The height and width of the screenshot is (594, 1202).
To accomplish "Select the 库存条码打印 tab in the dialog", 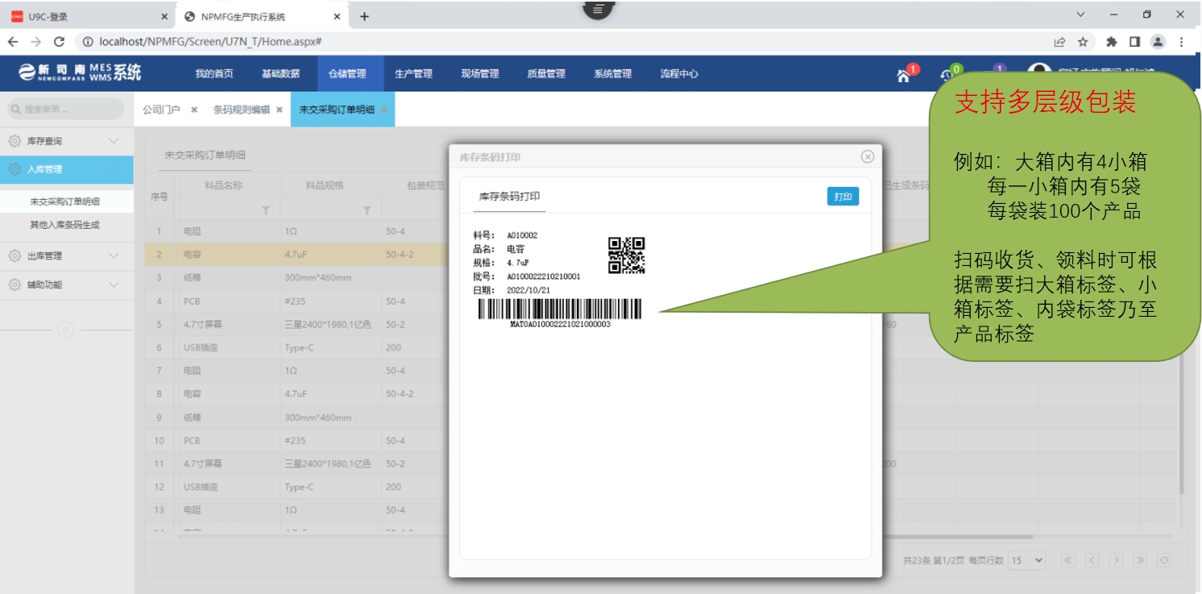I will (509, 196).
